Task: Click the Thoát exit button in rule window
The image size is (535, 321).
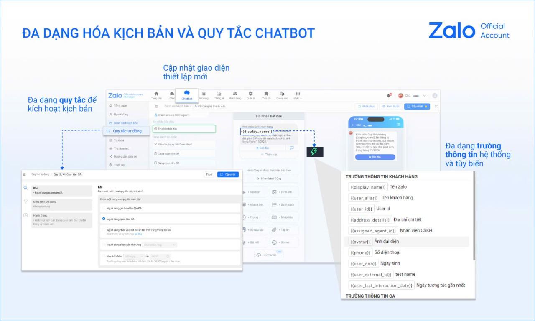Action: tap(209, 174)
